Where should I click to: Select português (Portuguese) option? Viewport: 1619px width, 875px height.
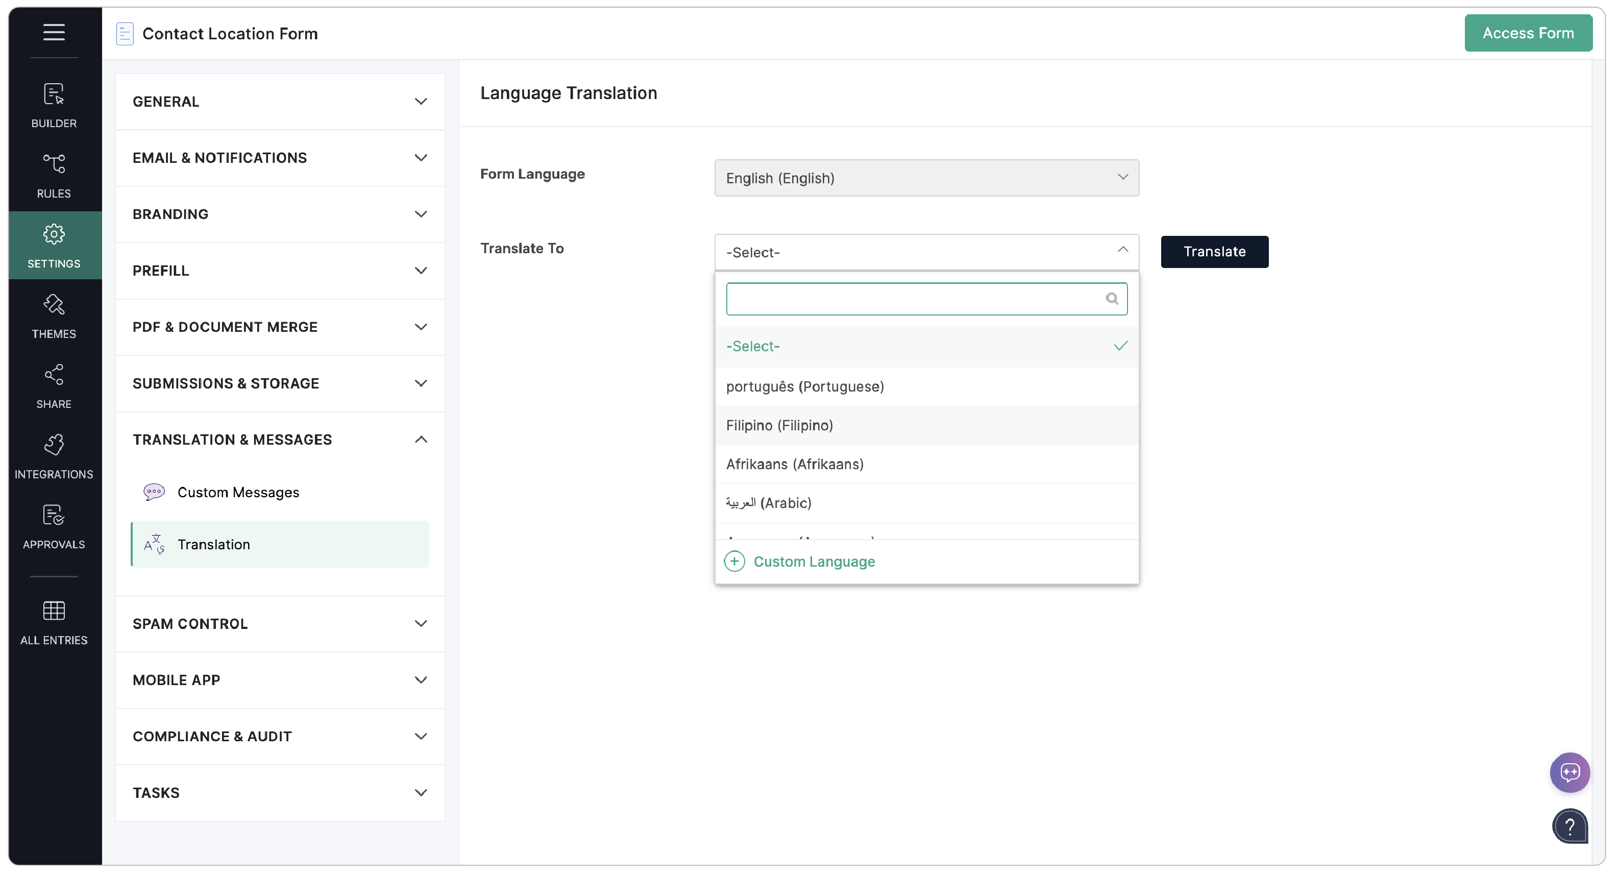pos(804,386)
